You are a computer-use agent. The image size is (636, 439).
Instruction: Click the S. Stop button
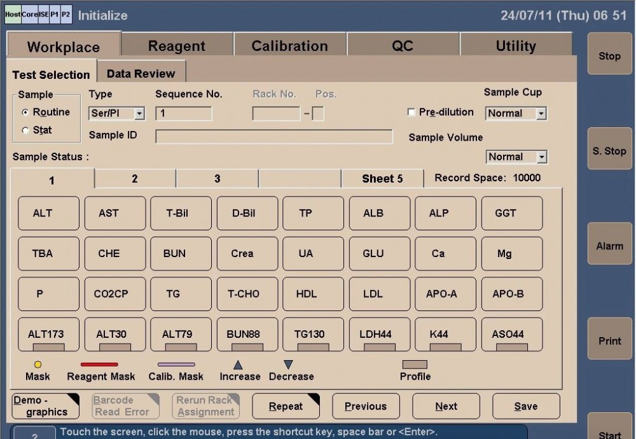610,148
